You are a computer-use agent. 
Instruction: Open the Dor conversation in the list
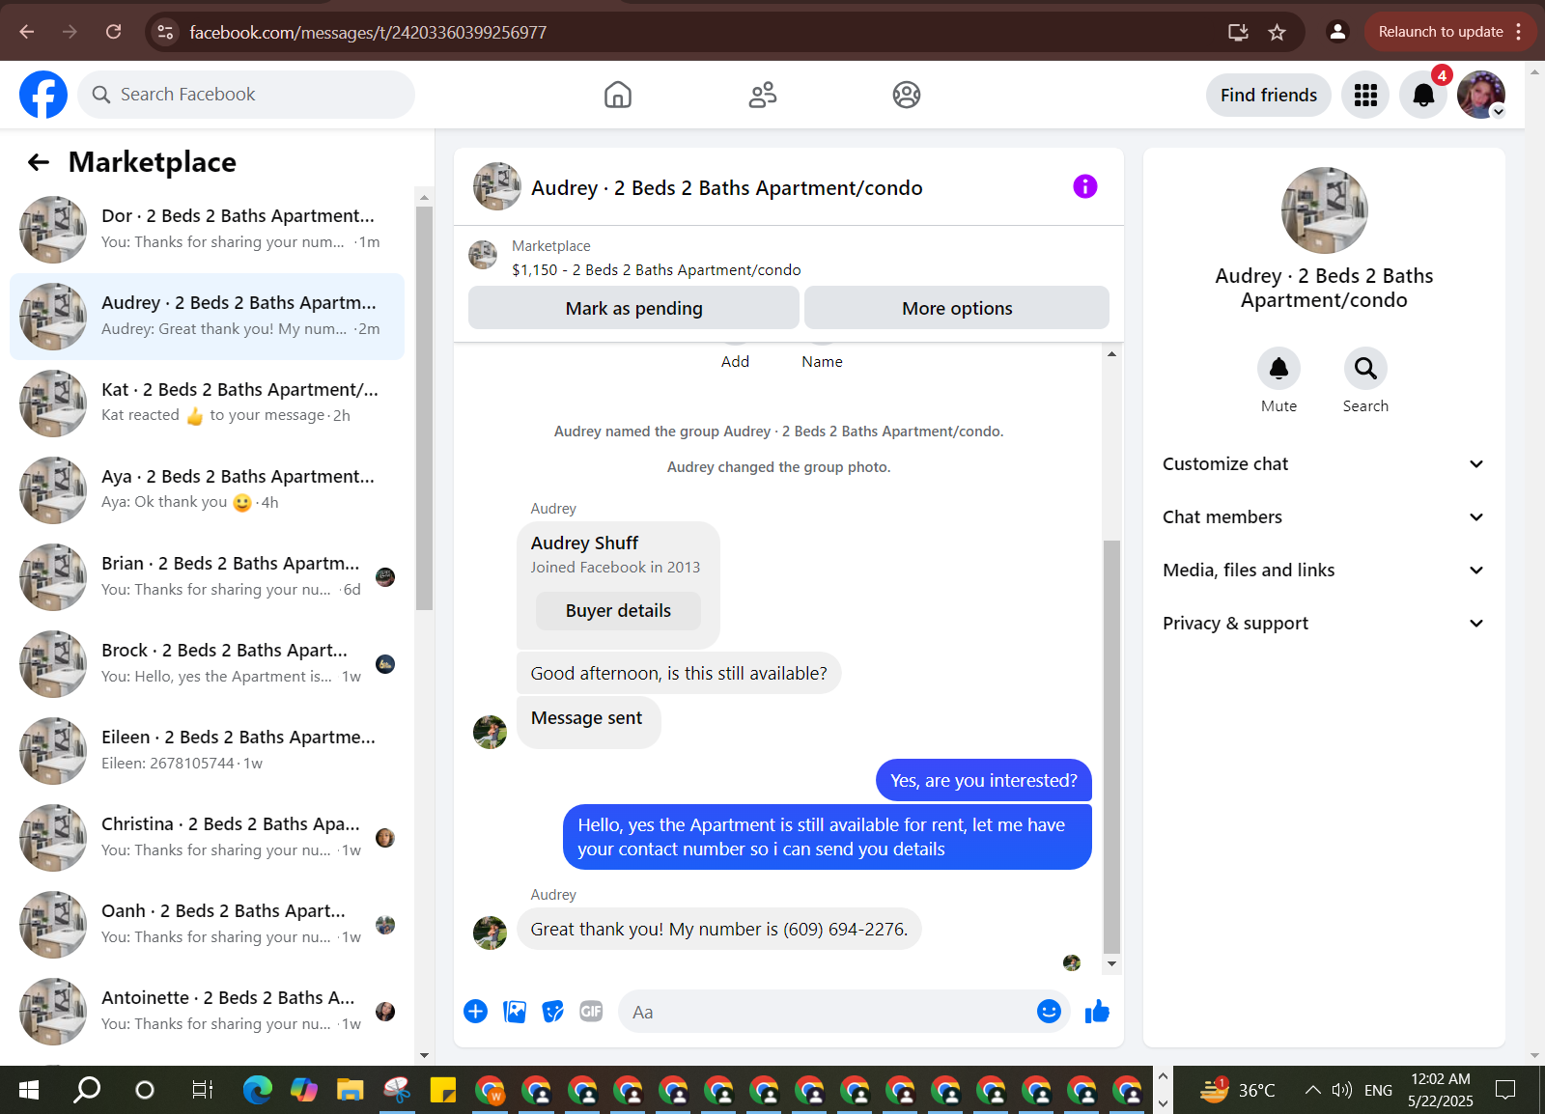tap(207, 230)
